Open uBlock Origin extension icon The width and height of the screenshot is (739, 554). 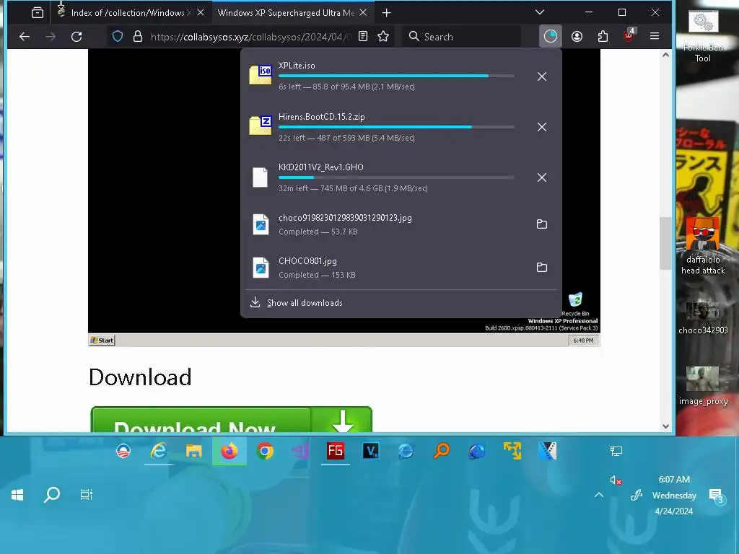[x=629, y=35]
